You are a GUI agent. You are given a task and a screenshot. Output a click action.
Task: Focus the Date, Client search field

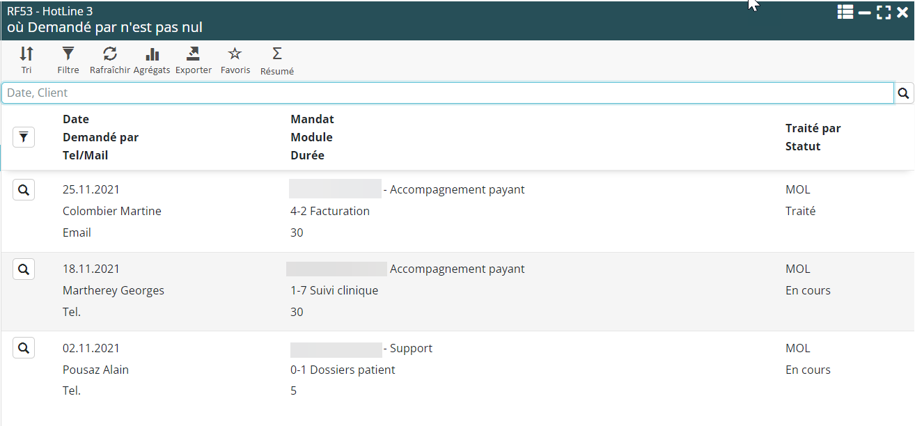point(446,93)
